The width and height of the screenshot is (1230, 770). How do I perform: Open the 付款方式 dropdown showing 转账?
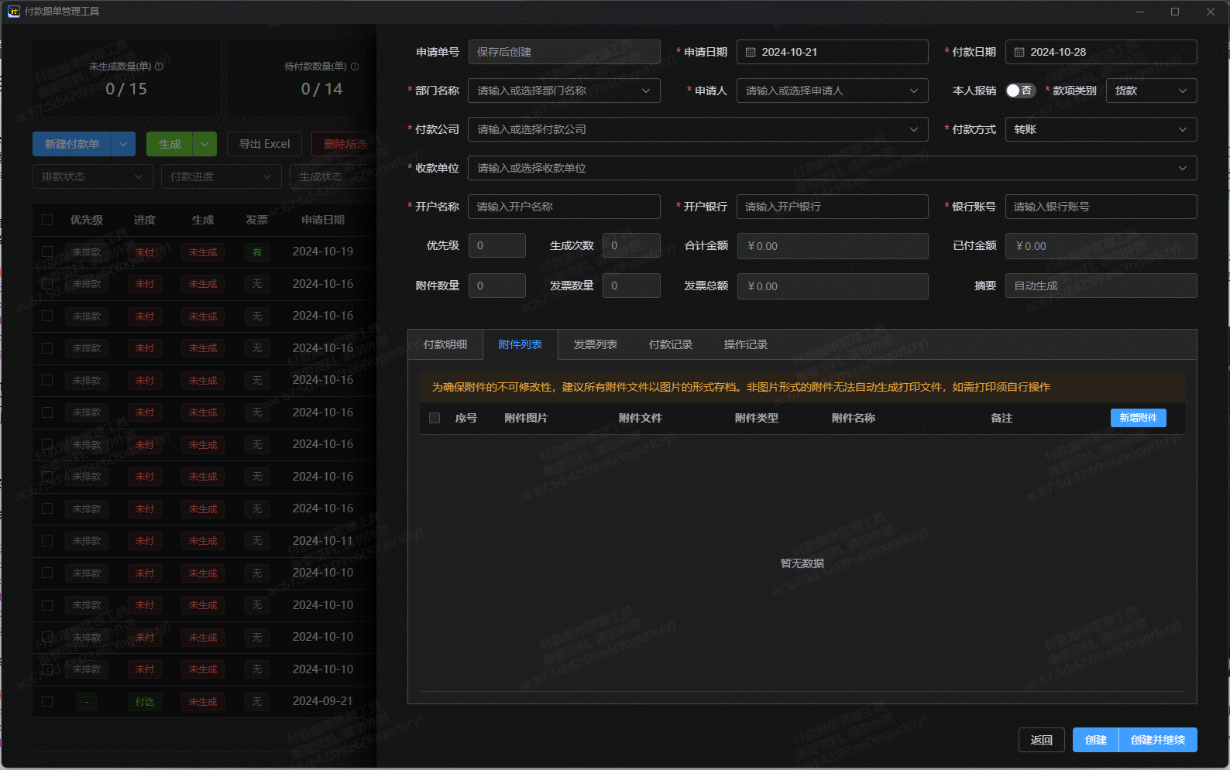(x=1101, y=129)
